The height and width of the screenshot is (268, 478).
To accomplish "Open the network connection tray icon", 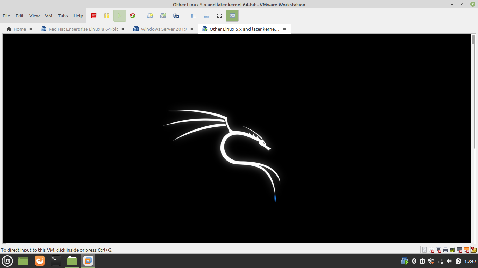I will tap(441, 261).
